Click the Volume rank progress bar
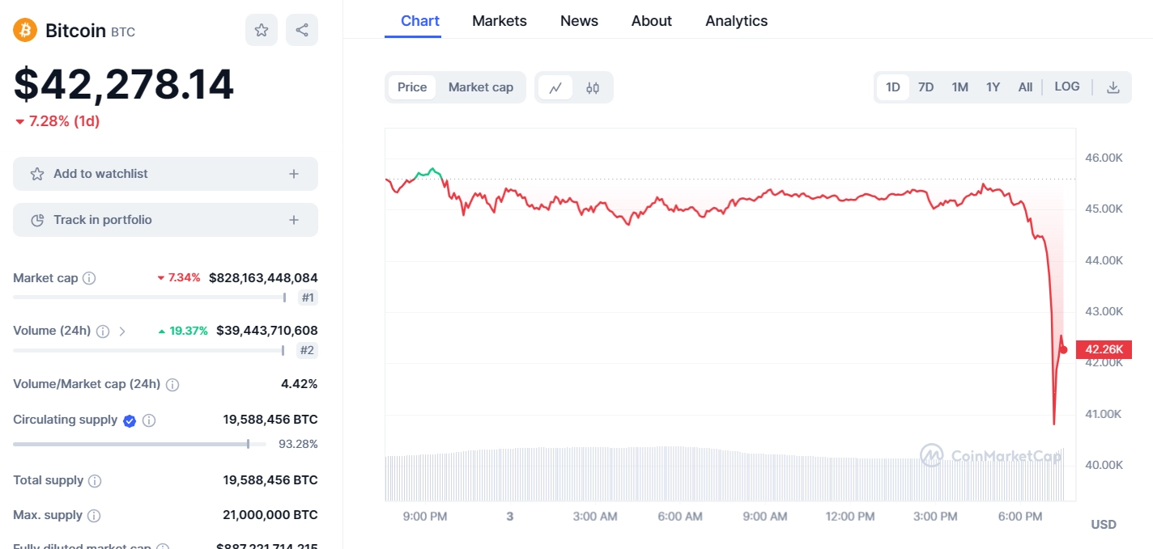1153x549 pixels. (x=150, y=350)
